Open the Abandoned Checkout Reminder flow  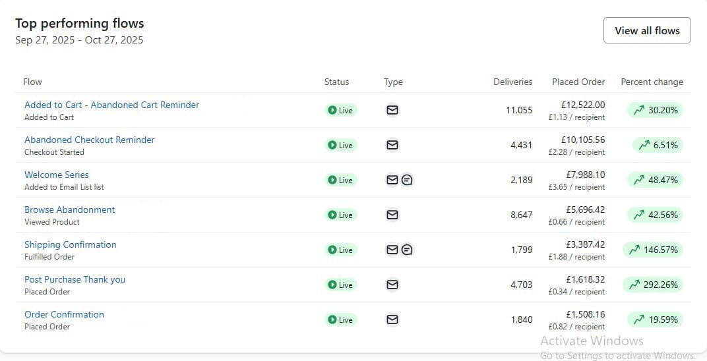(90, 140)
